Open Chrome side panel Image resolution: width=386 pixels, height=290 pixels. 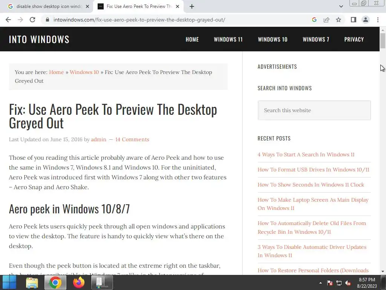354,20
